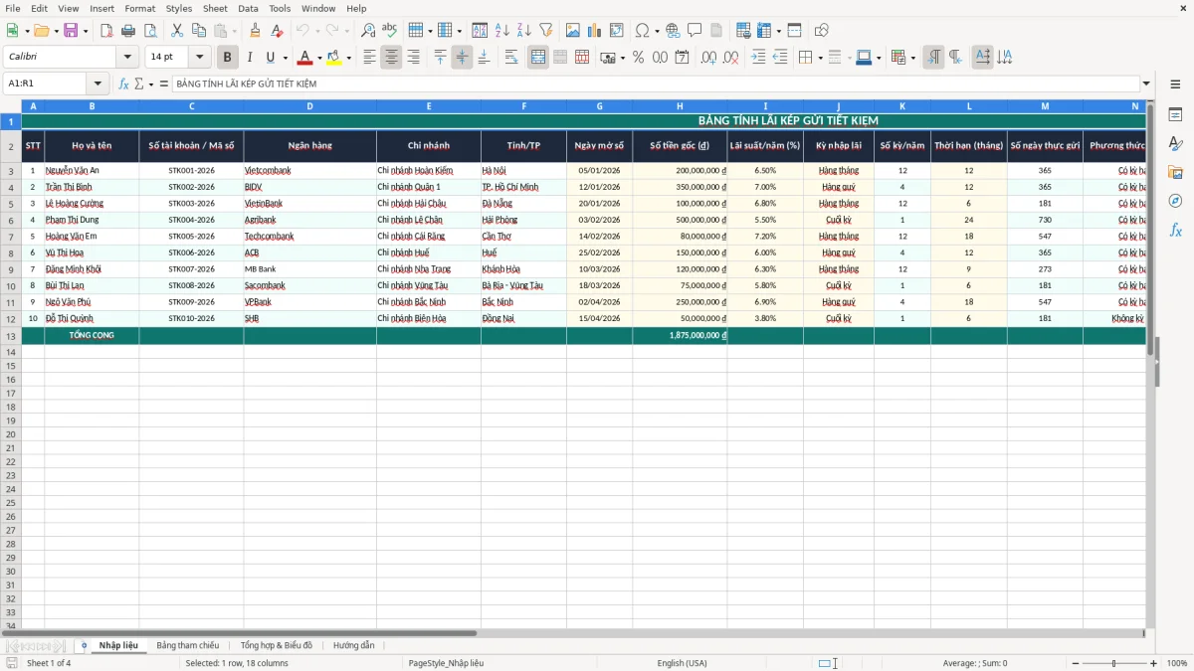The height and width of the screenshot is (671, 1194).
Task: Open the sidebar Properties panel
Action: [x=1175, y=115]
